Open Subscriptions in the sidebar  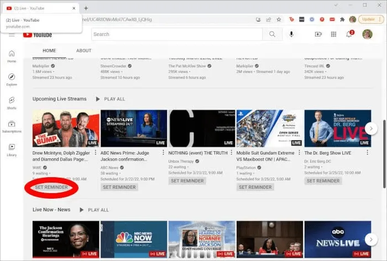tap(12, 126)
